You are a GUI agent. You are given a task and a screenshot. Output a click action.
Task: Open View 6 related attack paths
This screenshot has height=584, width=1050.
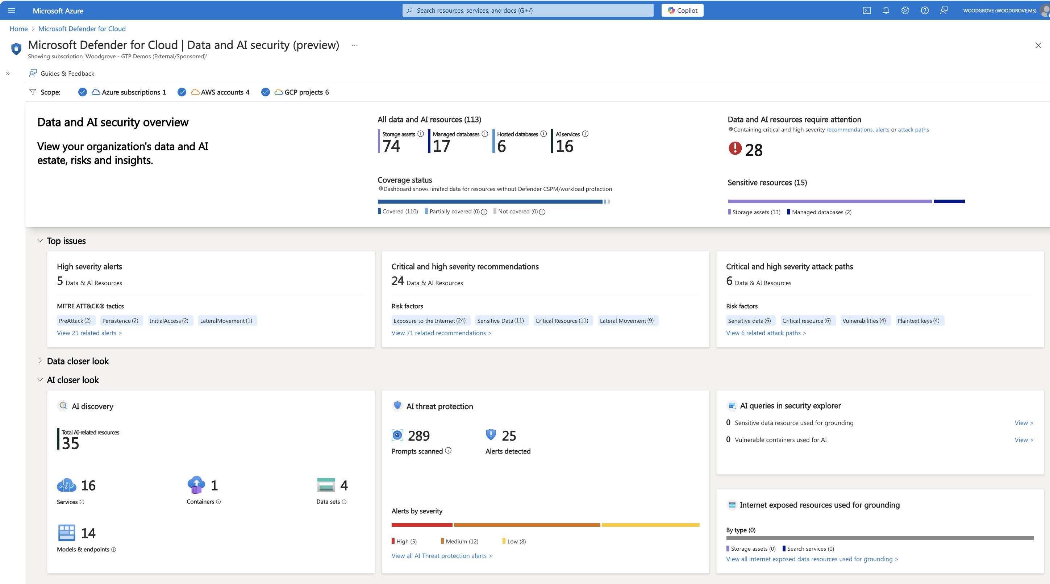click(x=766, y=333)
